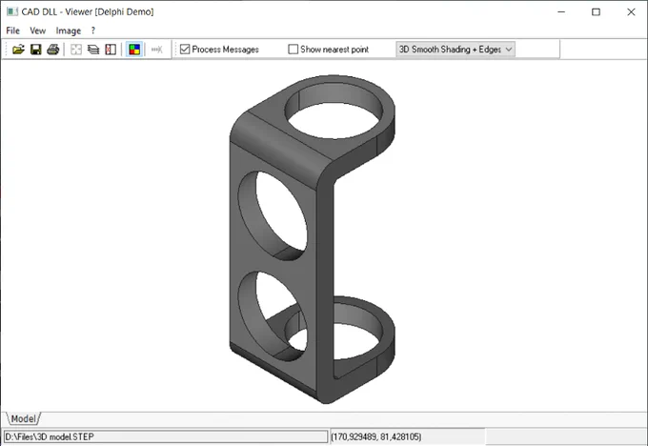The width and height of the screenshot is (648, 446).
Task: Open the File menu
Action: pos(12,30)
